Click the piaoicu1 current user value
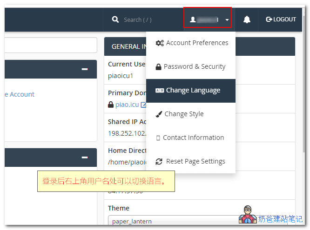The image size is (310, 230). point(121,76)
